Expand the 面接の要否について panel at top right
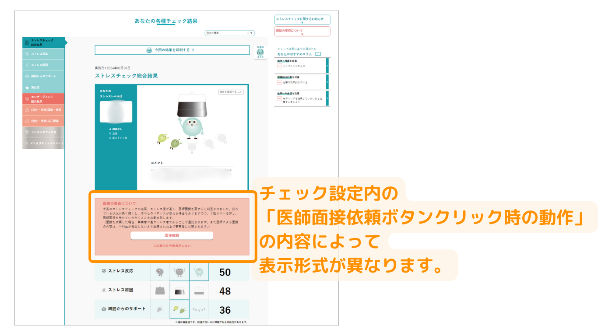 click(x=302, y=31)
